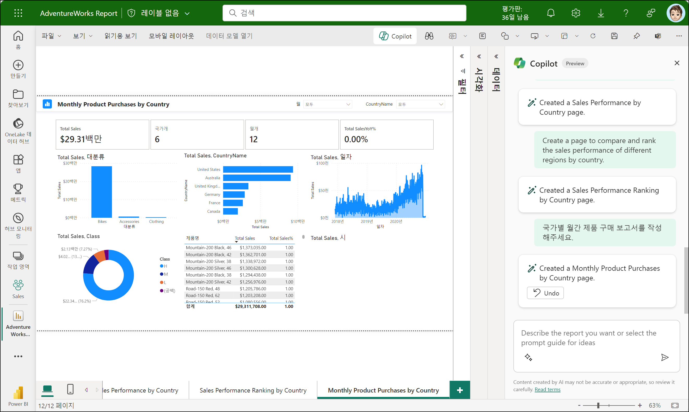
Task: Open 읽기용 보기 menu item
Action: click(x=120, y=36)
